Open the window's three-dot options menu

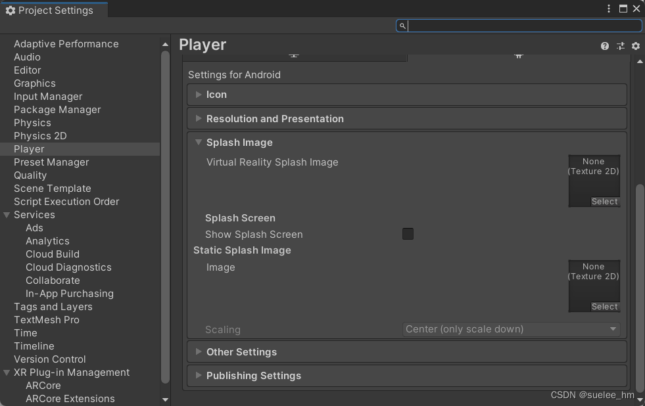[609, 9]
